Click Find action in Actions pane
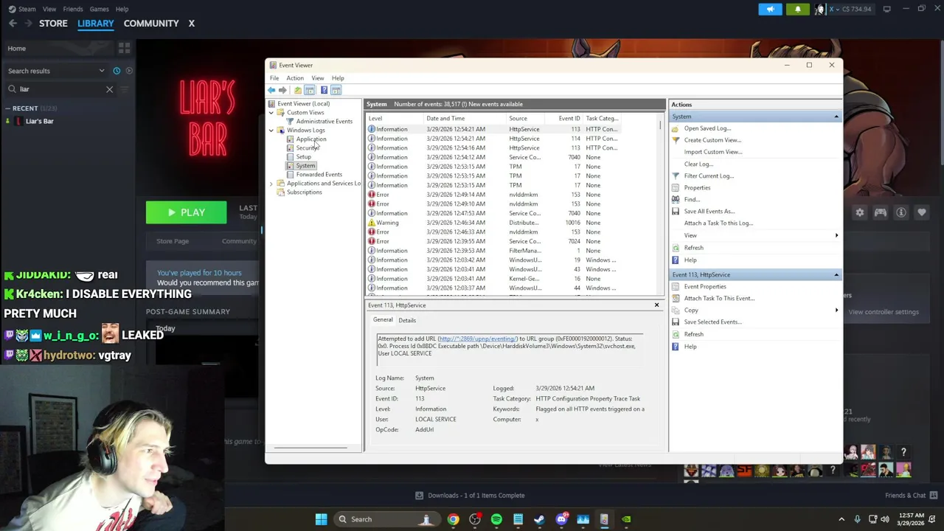The image size is (944, 531). (x=691, y=199)
